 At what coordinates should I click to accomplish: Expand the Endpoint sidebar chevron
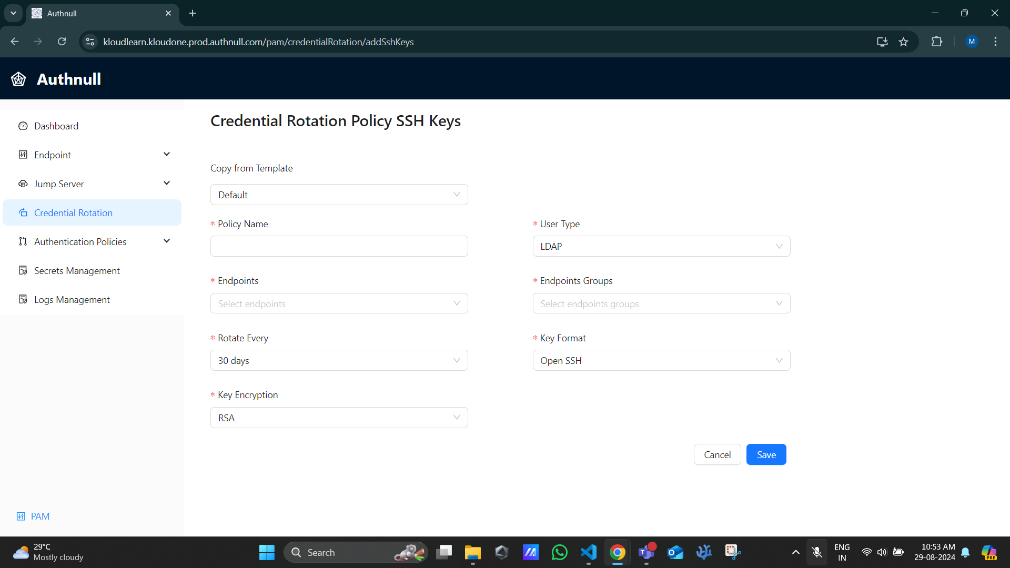click(166, 154)
